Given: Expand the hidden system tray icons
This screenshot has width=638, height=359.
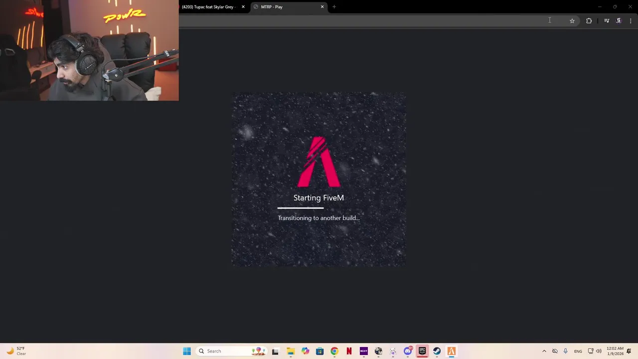Looking at the screenshot, I should point(544,351).
